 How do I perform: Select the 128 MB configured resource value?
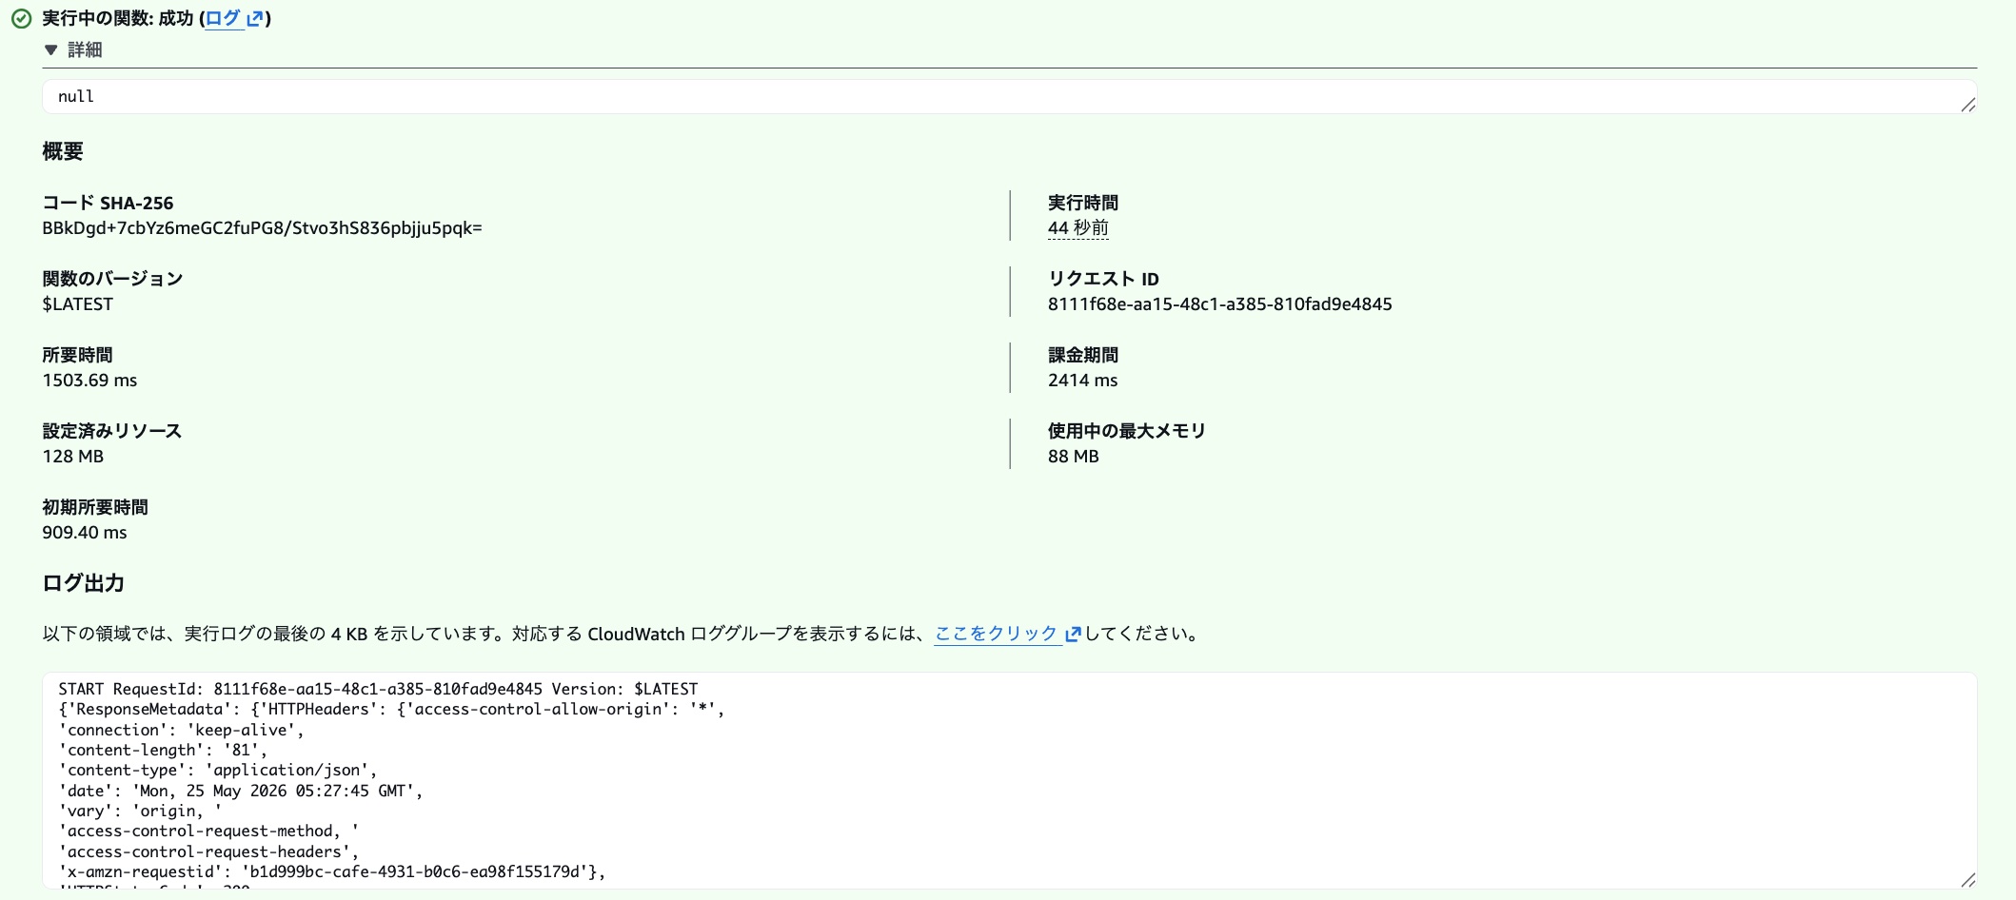click(72, 457)
